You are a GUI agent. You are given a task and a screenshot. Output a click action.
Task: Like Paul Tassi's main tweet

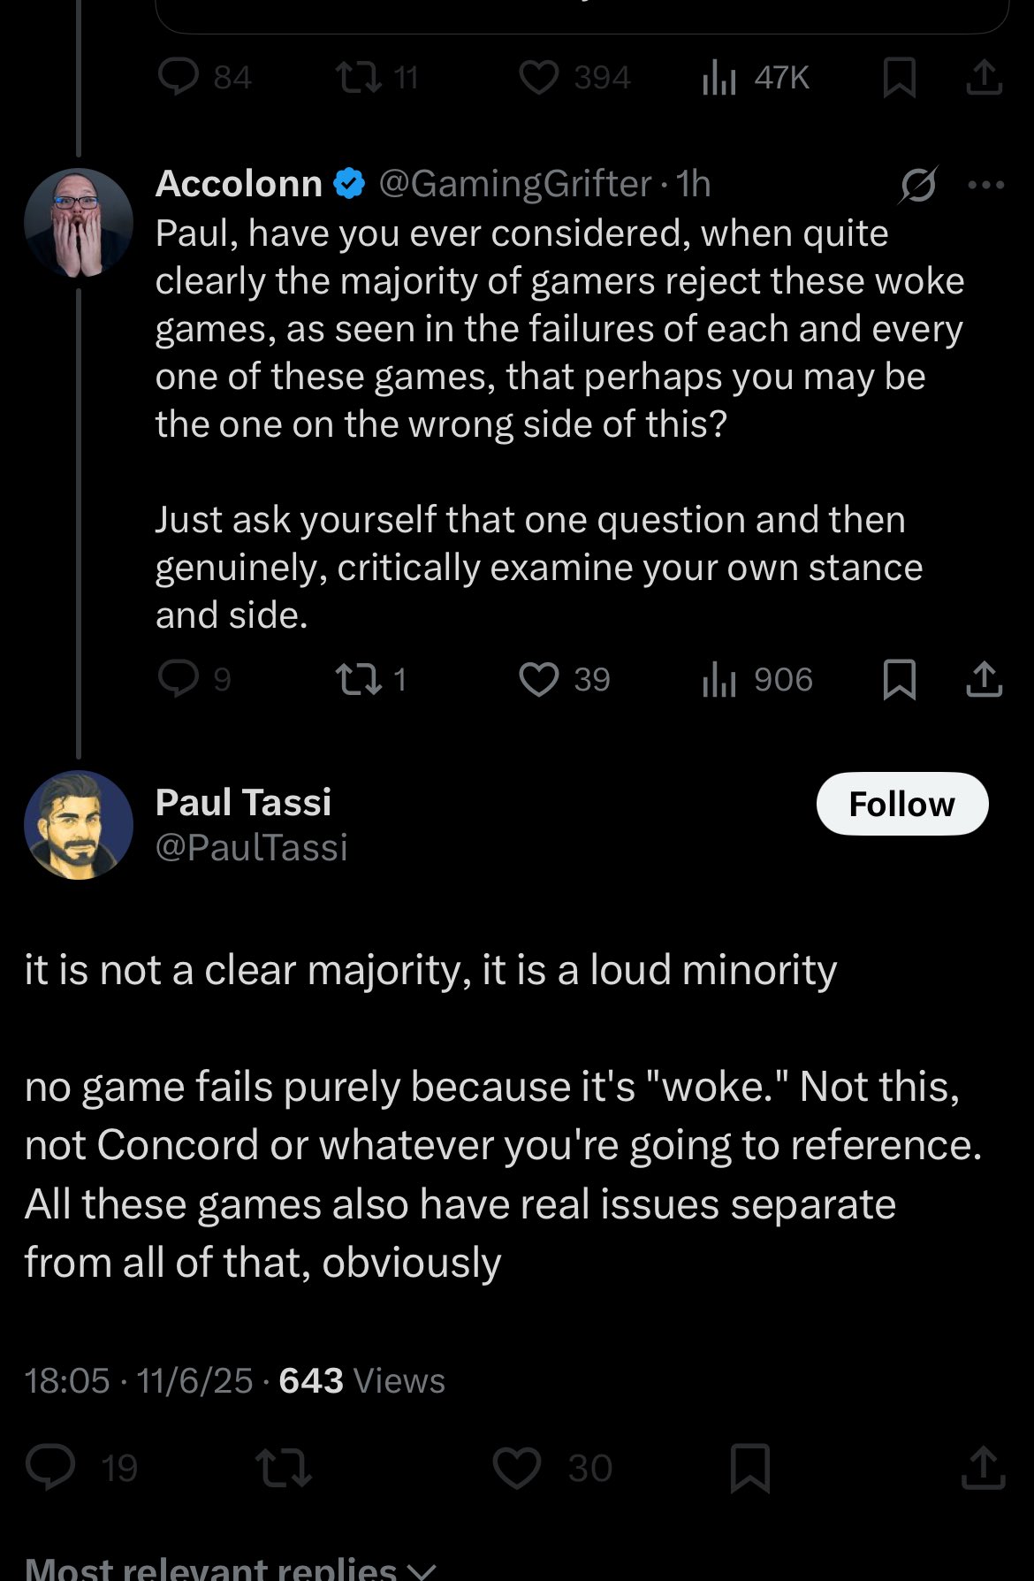[x=517, y=1468]
